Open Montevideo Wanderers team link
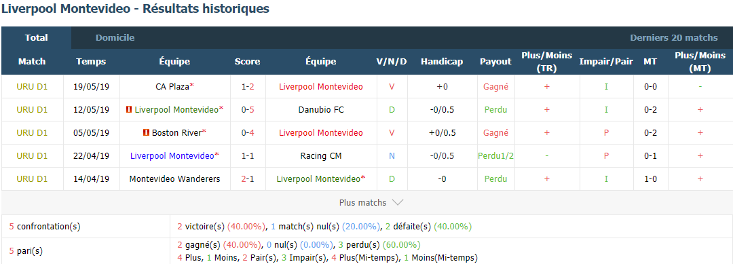Image resolution: width=733 pixels, height=264 pixels. pos(175,179)
